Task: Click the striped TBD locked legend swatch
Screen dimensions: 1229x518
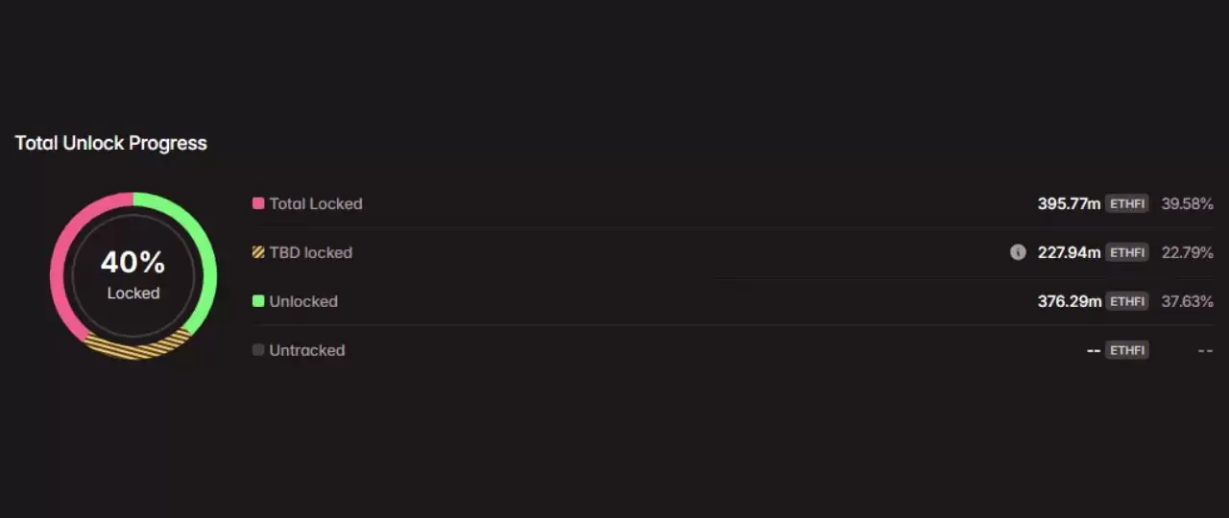Action: click(x=258, y=252)
